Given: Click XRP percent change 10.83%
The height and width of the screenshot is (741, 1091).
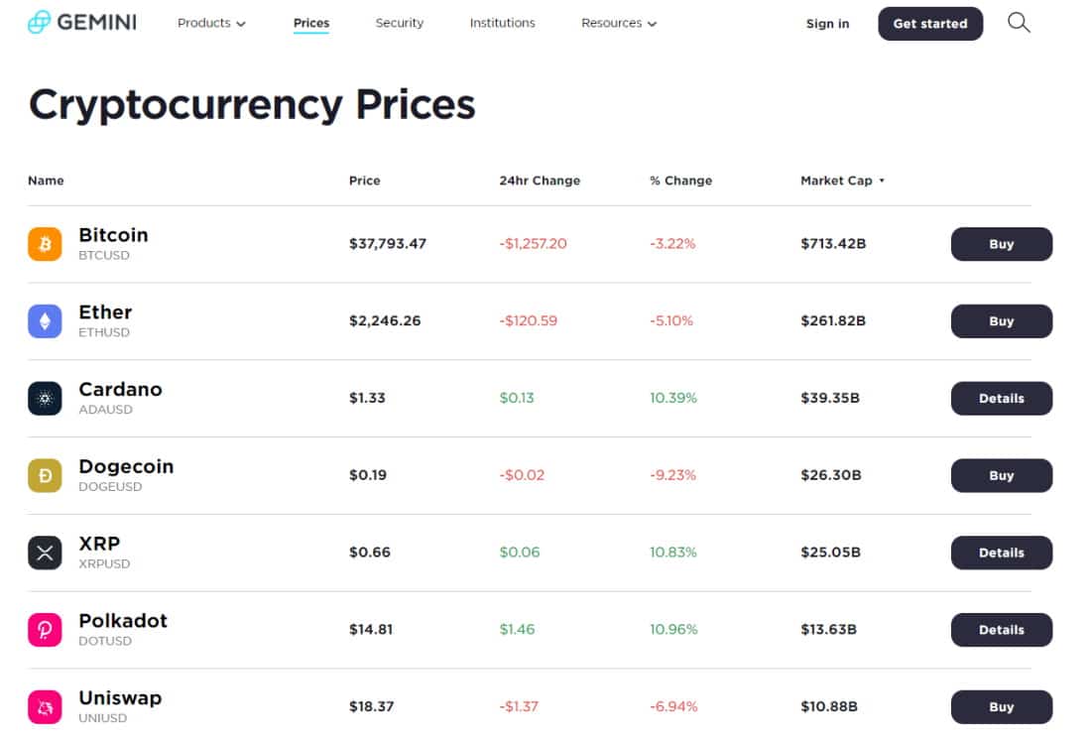Looking at the screenshot, I should click(672, 554).
